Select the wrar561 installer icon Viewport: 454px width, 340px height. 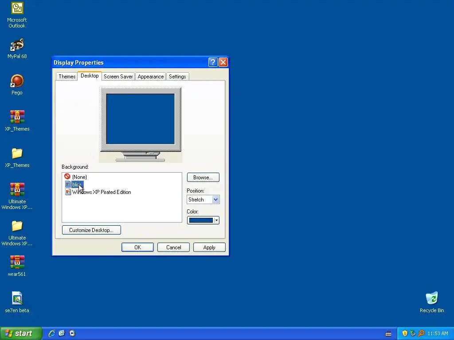17,262
